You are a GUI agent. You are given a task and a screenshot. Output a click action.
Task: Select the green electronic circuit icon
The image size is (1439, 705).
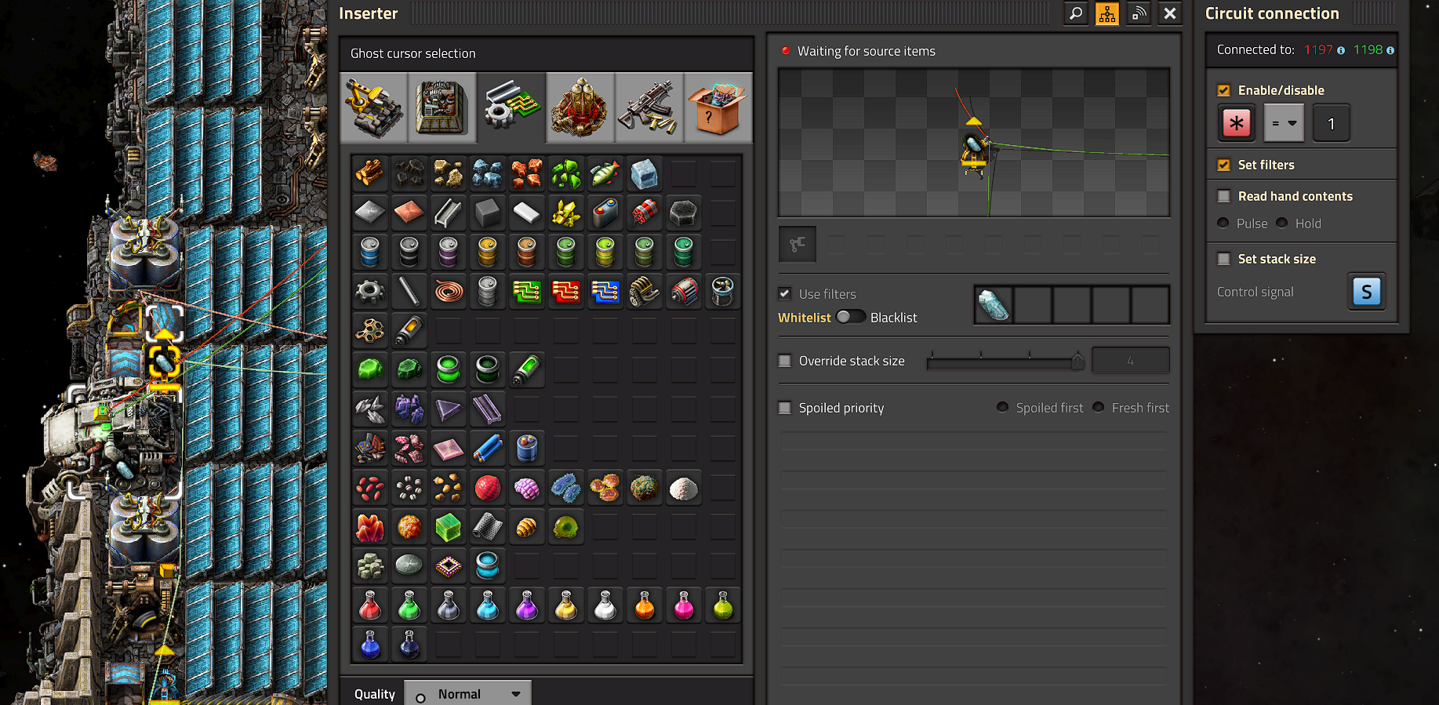pos(527,292)
